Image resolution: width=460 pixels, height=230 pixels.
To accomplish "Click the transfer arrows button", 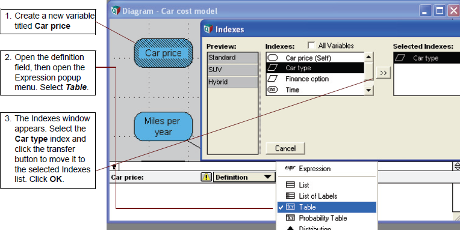I will (x=384, y=73).
